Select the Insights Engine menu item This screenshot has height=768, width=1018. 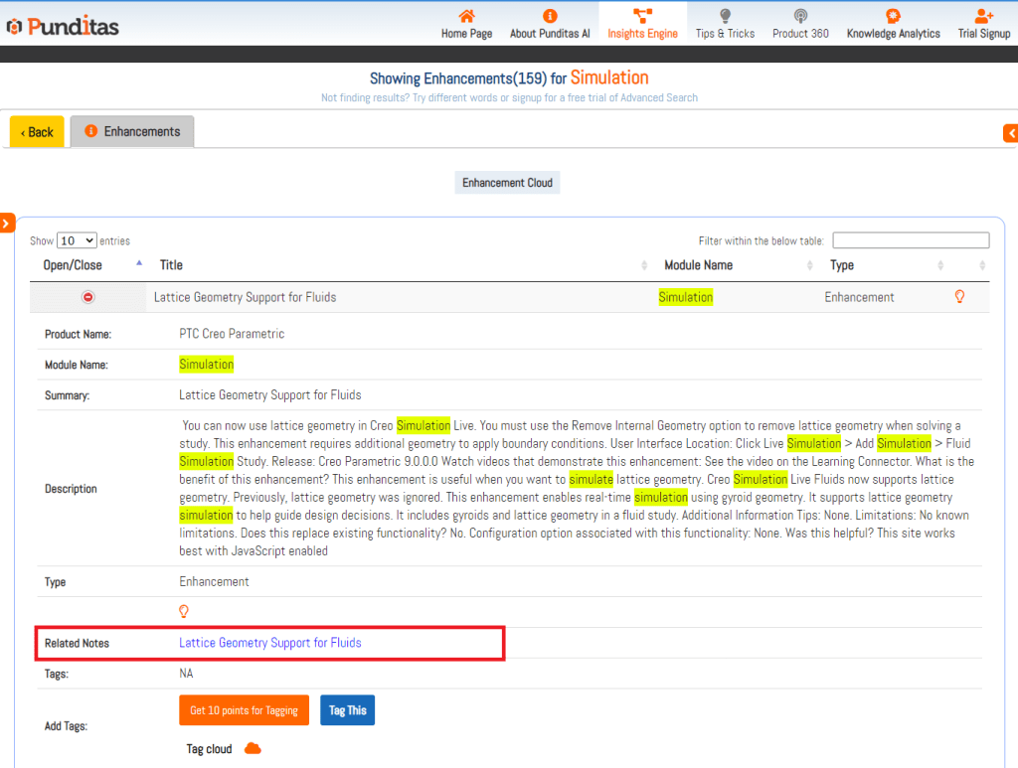click(642, 24)
